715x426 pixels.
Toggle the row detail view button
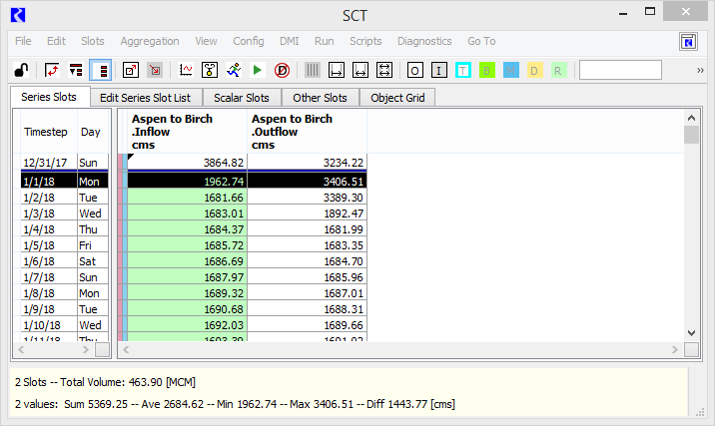click(100, 70)
